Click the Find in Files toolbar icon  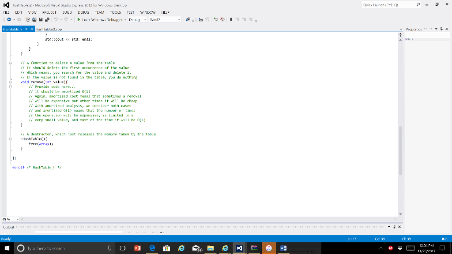(188, 19)
